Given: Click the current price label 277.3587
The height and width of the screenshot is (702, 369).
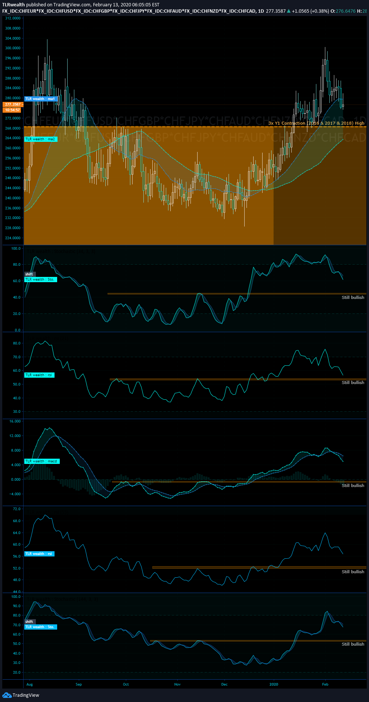Looking at the screenshot, I should [13, 104].
